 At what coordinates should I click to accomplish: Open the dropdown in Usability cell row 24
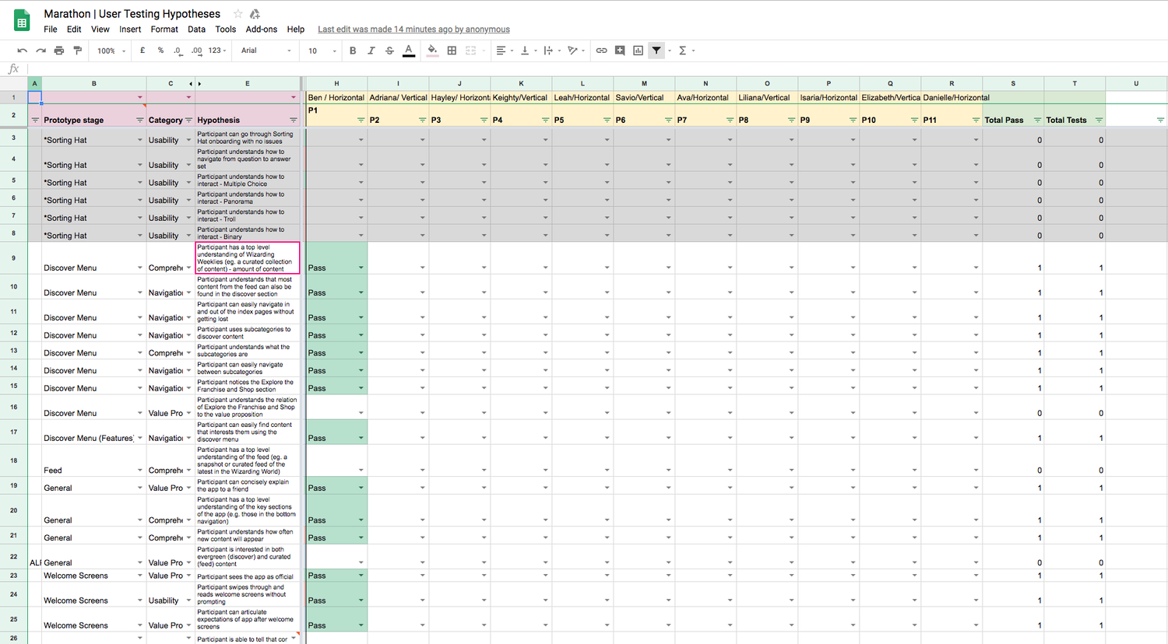188,600
